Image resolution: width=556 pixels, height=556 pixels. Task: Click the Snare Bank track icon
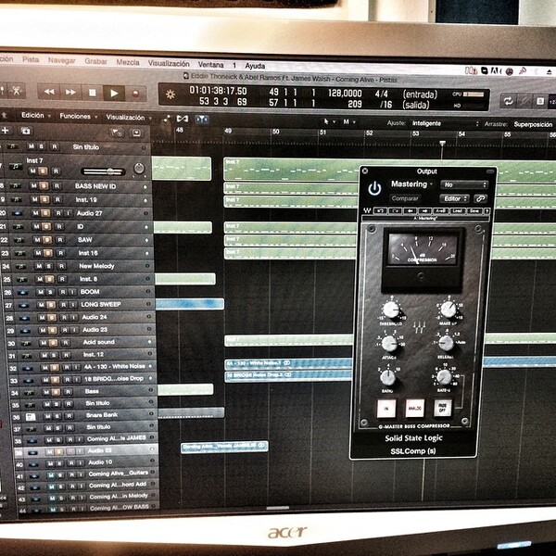coord(31,416)
